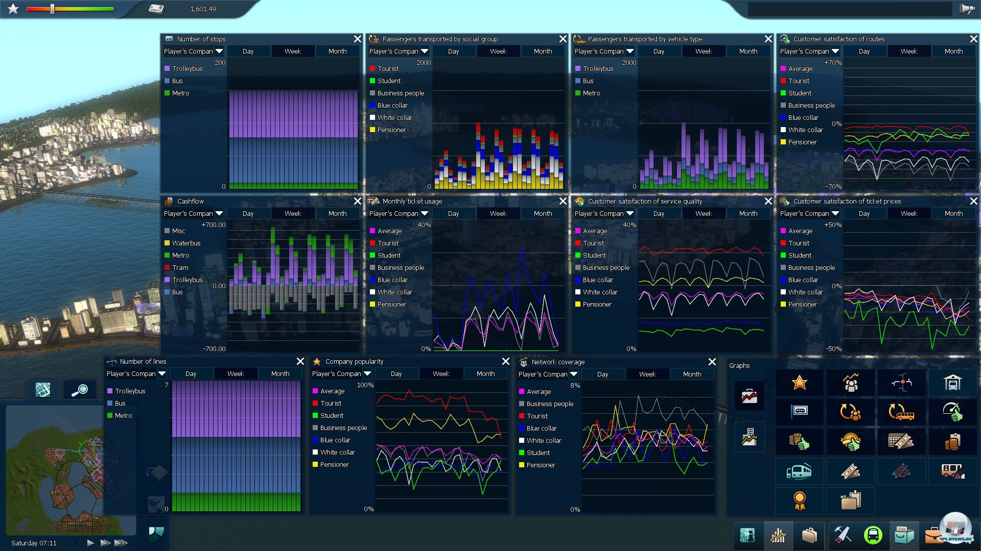981x551 pixels.
Task: Toggle Pensioner series in Network coverage legend
Action: (540, 465)
